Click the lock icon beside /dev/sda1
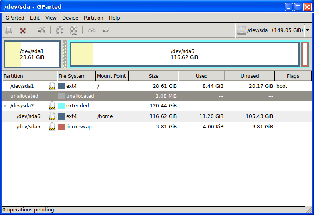 click(52, 86)
